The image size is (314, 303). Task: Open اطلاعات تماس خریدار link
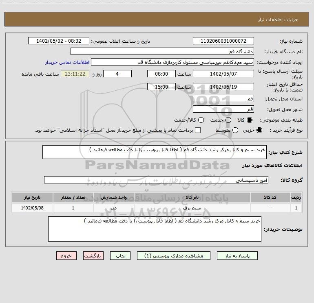(67, 62)
